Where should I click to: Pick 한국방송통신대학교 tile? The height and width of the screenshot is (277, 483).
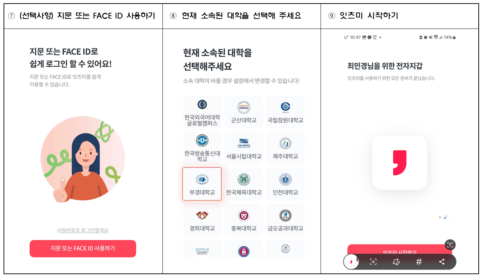click(x=202, y=148)
